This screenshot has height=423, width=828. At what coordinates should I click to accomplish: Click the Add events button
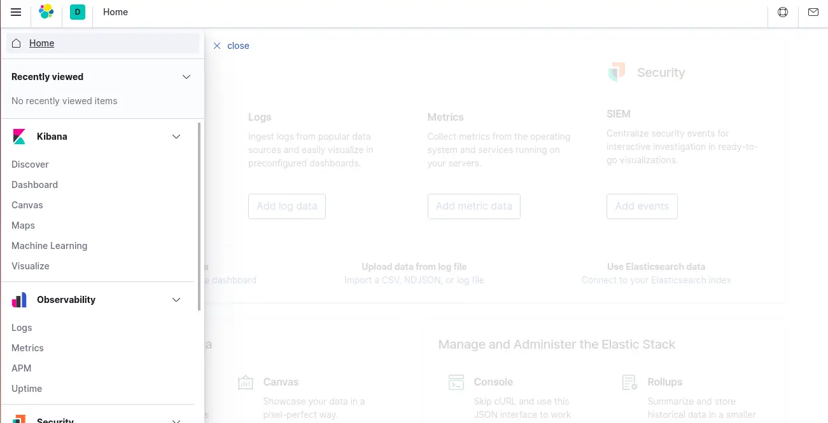point(642,206)
